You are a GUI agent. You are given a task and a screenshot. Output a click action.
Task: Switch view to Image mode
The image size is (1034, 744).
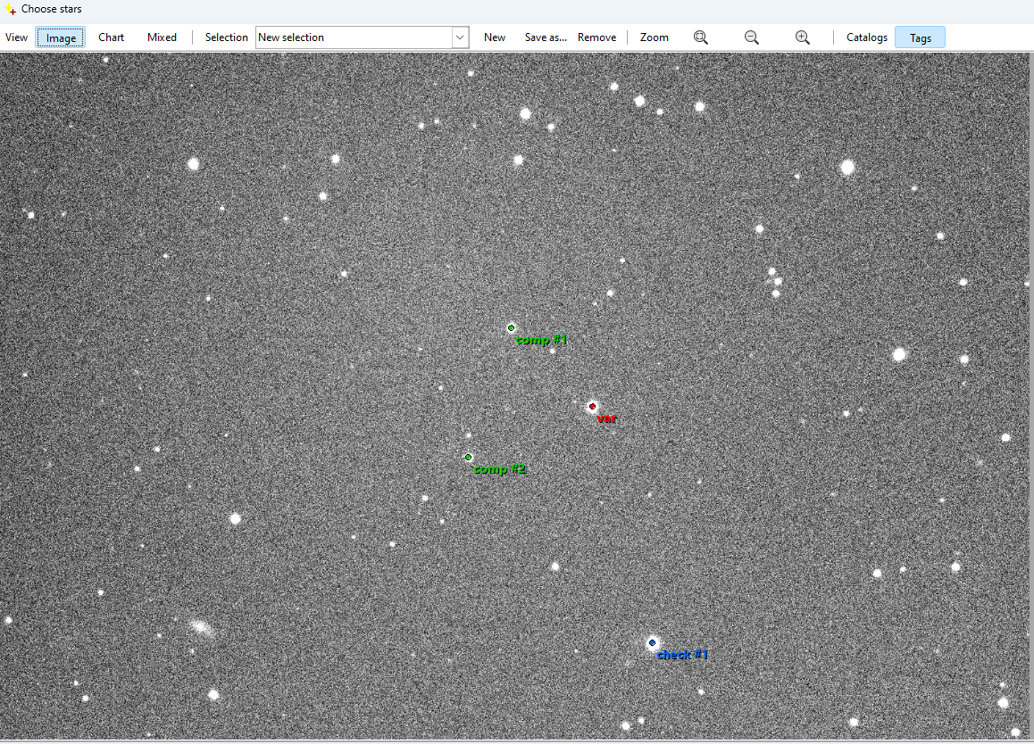point(61,37)
